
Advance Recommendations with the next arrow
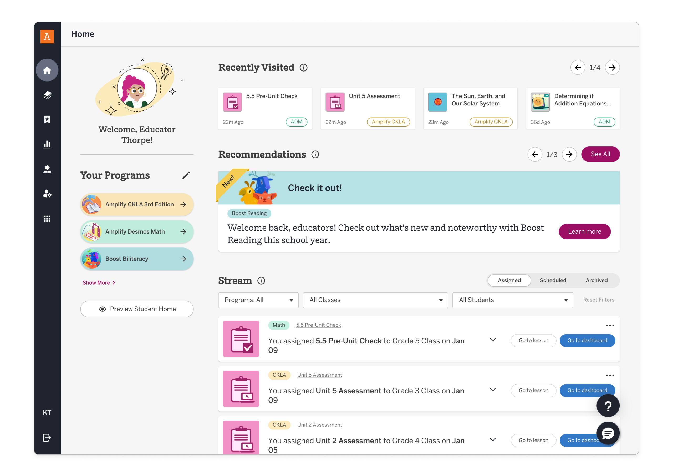569,154
